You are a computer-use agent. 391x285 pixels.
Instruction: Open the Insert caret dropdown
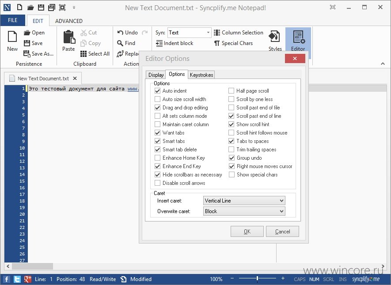(244, 200)
